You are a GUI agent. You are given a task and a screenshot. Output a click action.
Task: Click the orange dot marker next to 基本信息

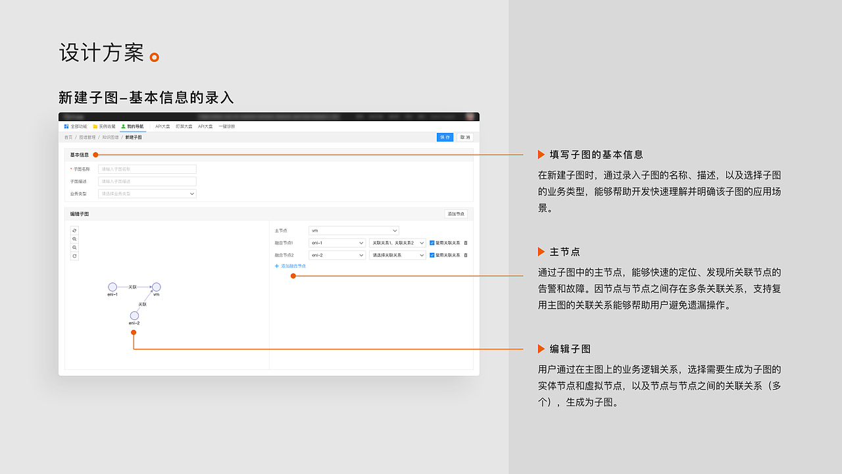coord(96,154)
